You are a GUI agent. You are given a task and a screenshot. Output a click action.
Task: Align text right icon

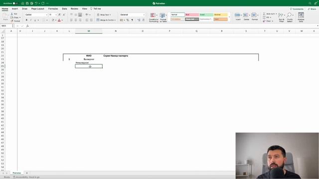pyautogui.click(x=80, y=20)
